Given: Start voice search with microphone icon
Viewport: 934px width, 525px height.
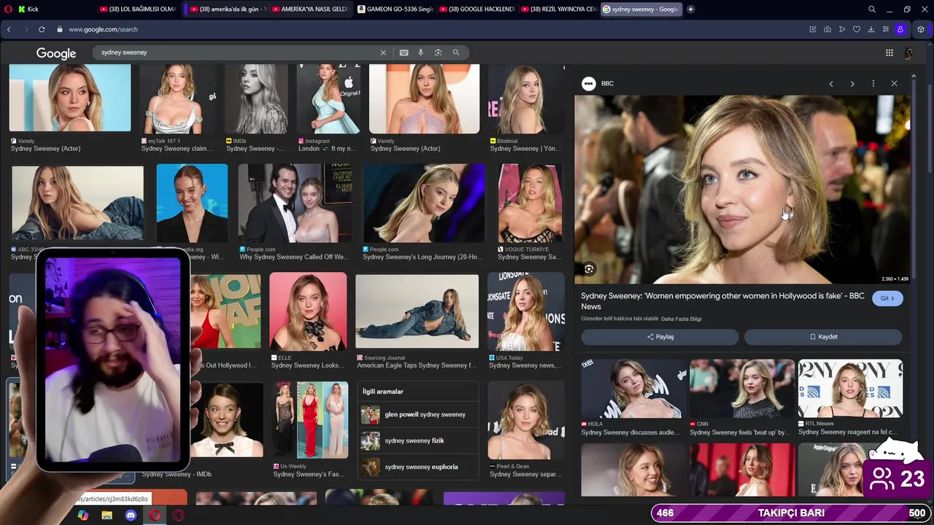Looking at the screenshot, I should [420, 52].
